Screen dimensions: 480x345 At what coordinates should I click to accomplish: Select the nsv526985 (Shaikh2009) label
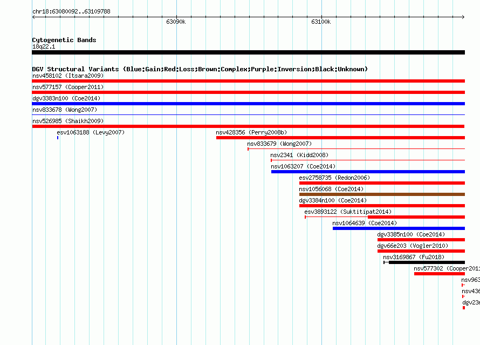[x=68, y=121]
